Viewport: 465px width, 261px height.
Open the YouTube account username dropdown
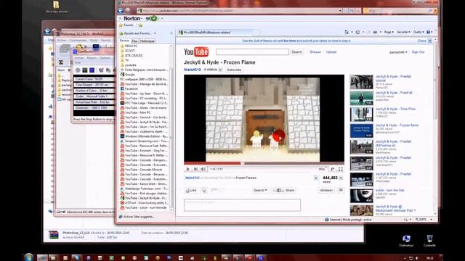coord(398,52)
